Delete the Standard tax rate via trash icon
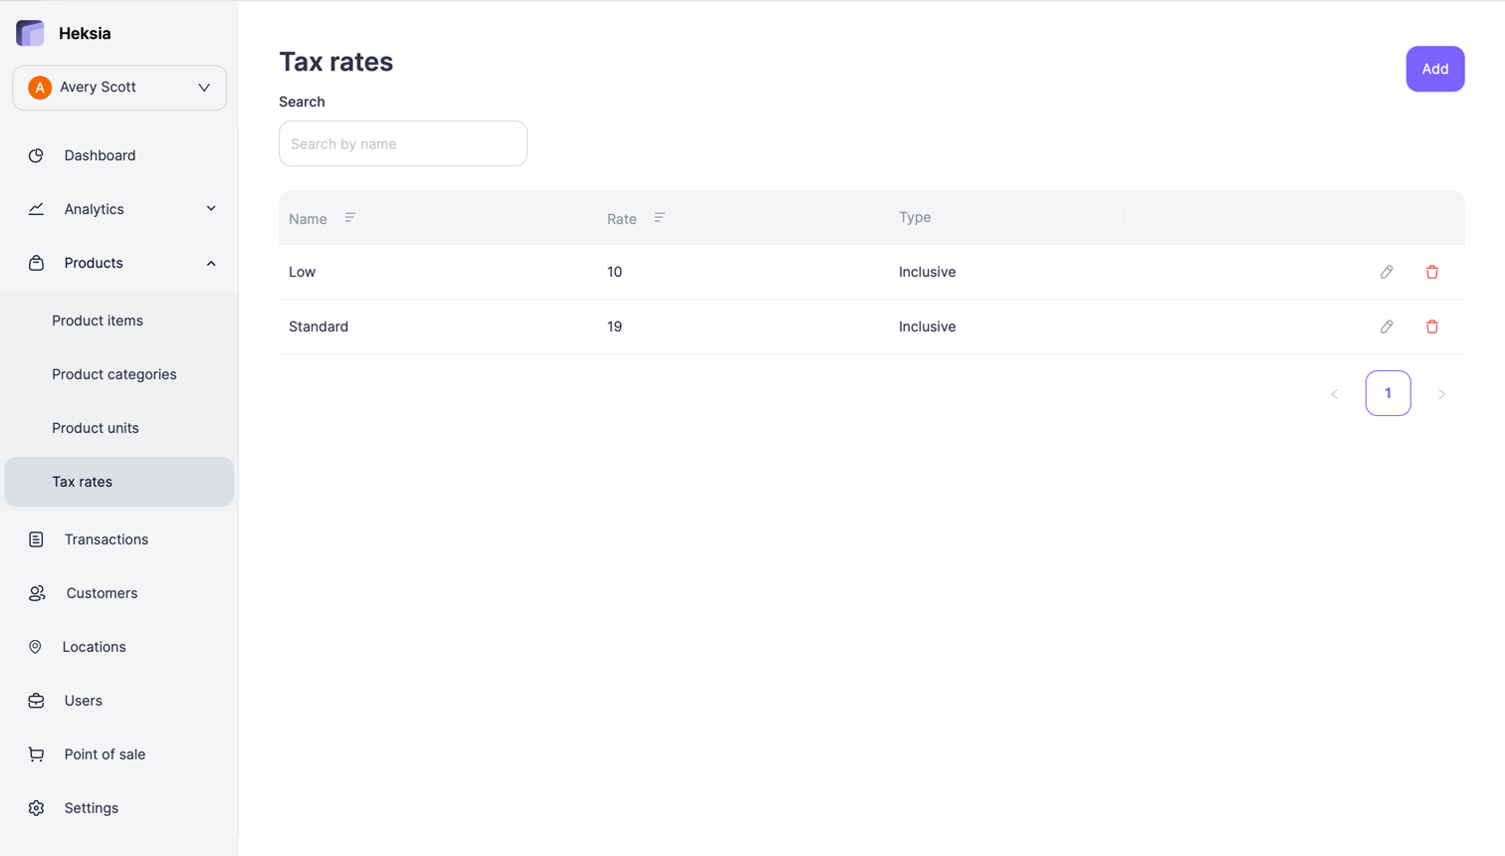 click(1431, 326)
